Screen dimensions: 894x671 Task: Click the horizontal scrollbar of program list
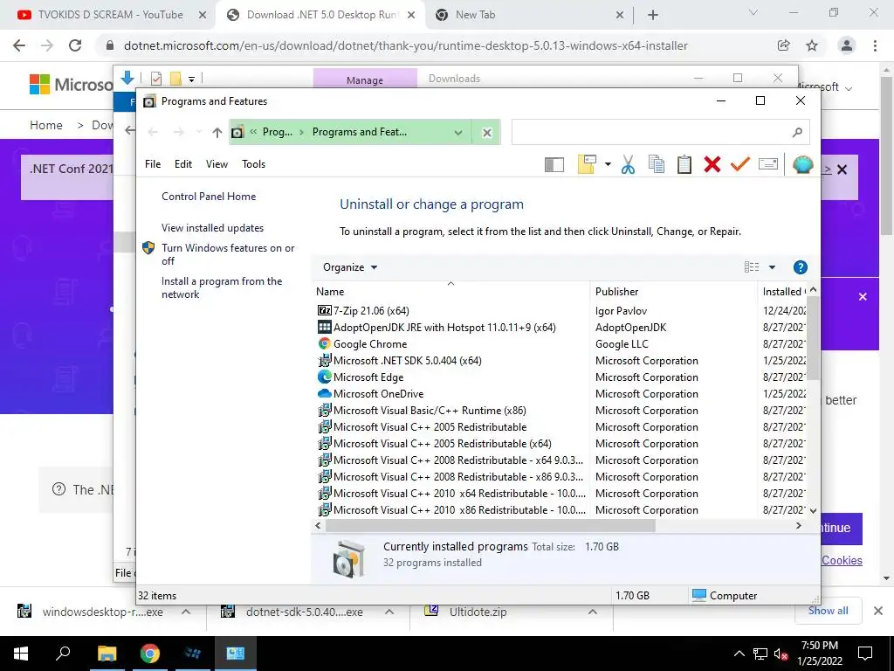coord(491,526)
